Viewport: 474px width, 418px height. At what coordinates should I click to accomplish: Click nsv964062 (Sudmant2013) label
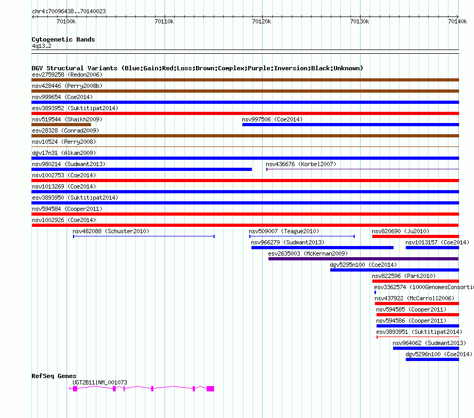(x=429, y=343)
